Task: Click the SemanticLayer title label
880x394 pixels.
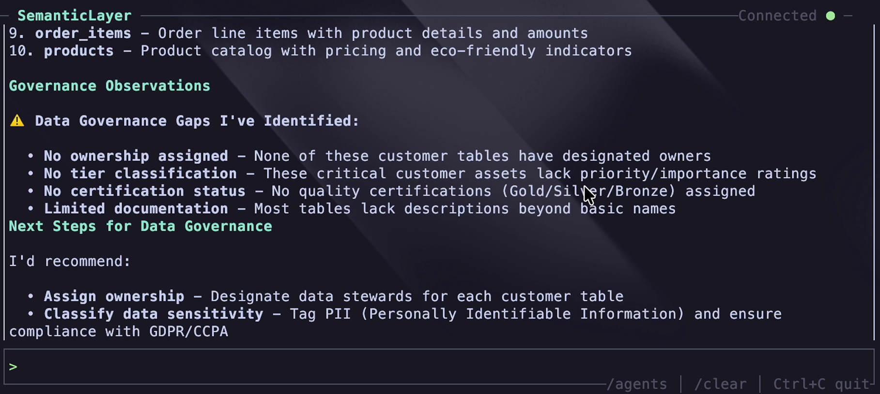Action: [x=74, y=16]
